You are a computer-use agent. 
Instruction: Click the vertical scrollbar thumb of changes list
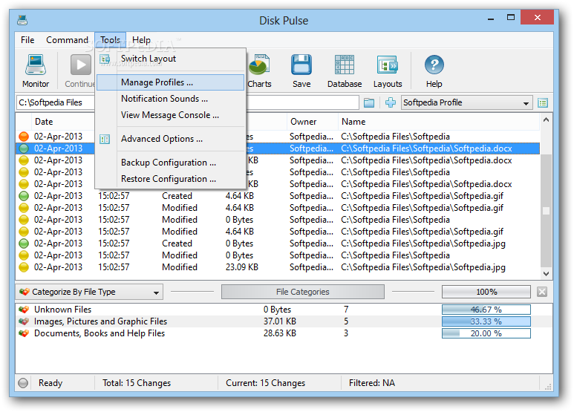[546, 210]
